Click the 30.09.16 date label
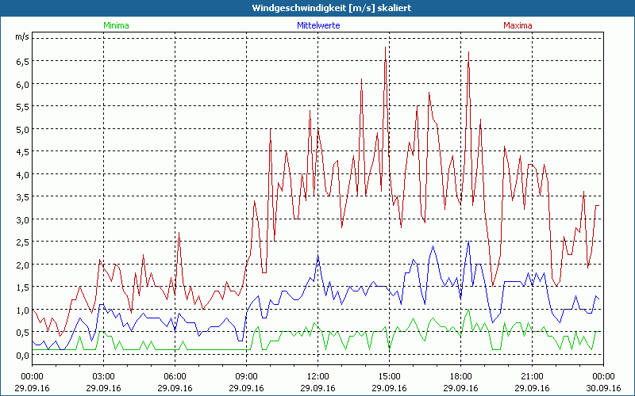 (603, 389)
